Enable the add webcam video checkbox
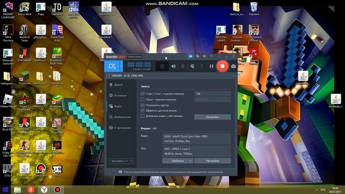The height and width of the screenshot is (194, 345). pos(142,116)
